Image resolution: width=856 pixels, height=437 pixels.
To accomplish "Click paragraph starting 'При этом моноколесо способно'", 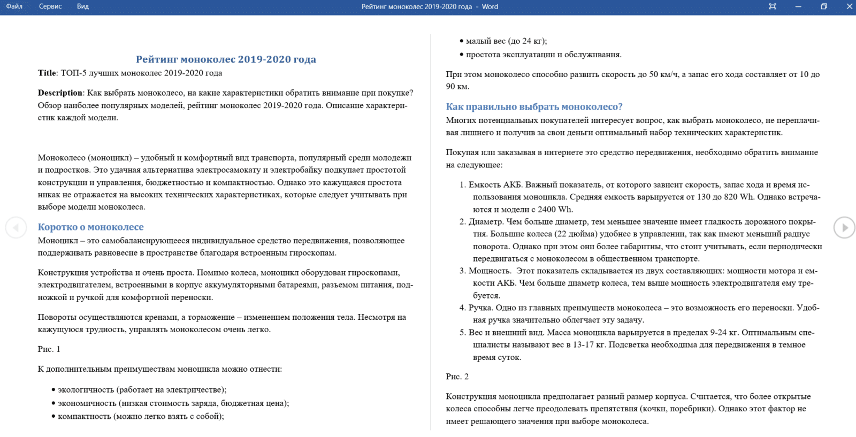I will pyautogui.click(x=633, y=80).
